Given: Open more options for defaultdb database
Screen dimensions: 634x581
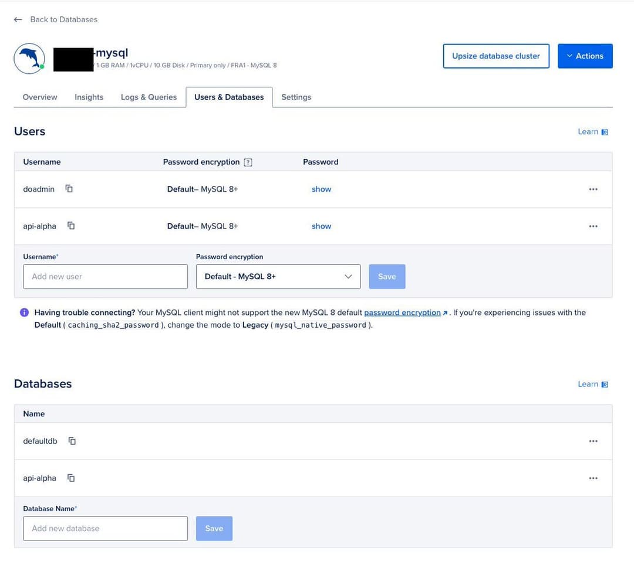Looking at the screenshot, I should [x=593, y=441].
